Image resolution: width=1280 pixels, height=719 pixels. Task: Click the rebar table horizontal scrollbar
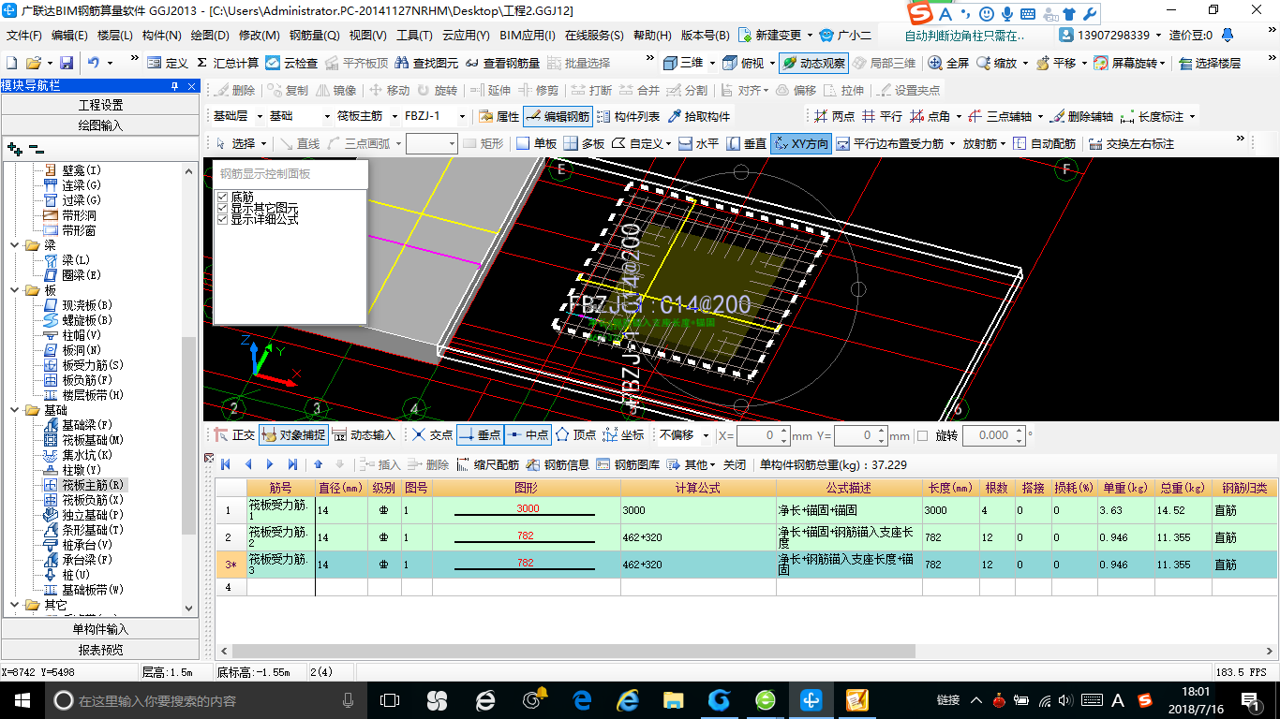[573, 651]
